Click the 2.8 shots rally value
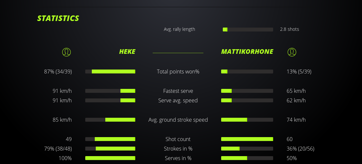The image size is (362, 164). 290,29
